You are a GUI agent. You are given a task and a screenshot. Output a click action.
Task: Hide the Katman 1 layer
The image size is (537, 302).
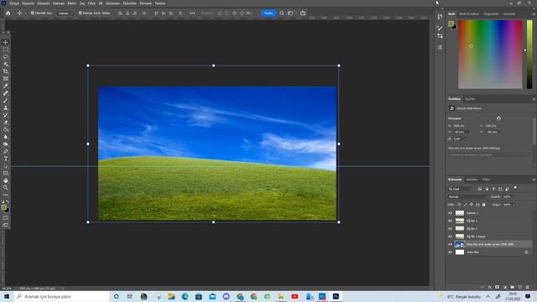(x=450, y=213)
